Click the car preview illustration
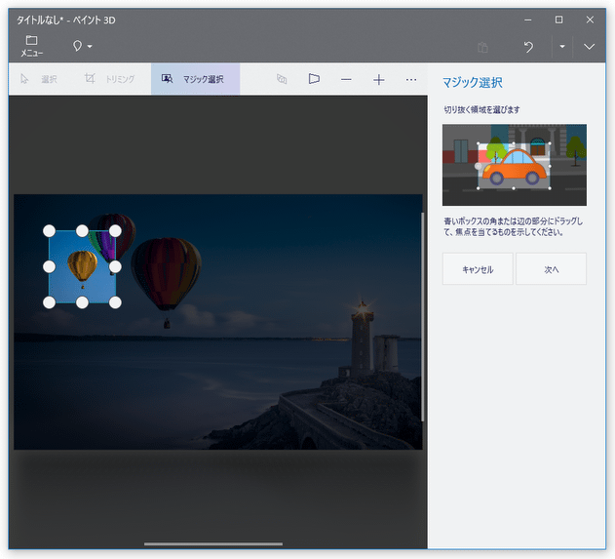 [515, 165]
